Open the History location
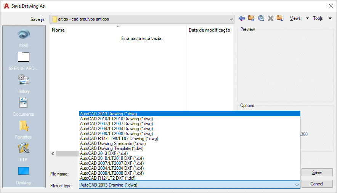Screen dimensions: 337x193 (23, 84)
